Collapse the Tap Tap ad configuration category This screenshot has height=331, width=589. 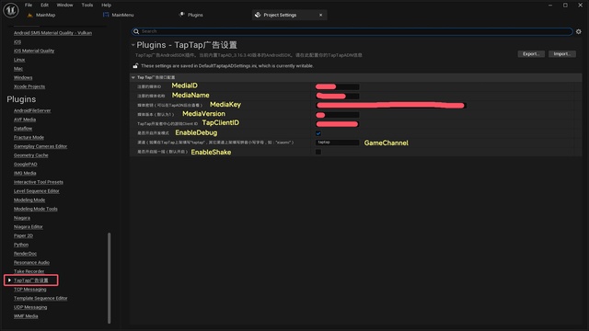(x=133, y=77)
